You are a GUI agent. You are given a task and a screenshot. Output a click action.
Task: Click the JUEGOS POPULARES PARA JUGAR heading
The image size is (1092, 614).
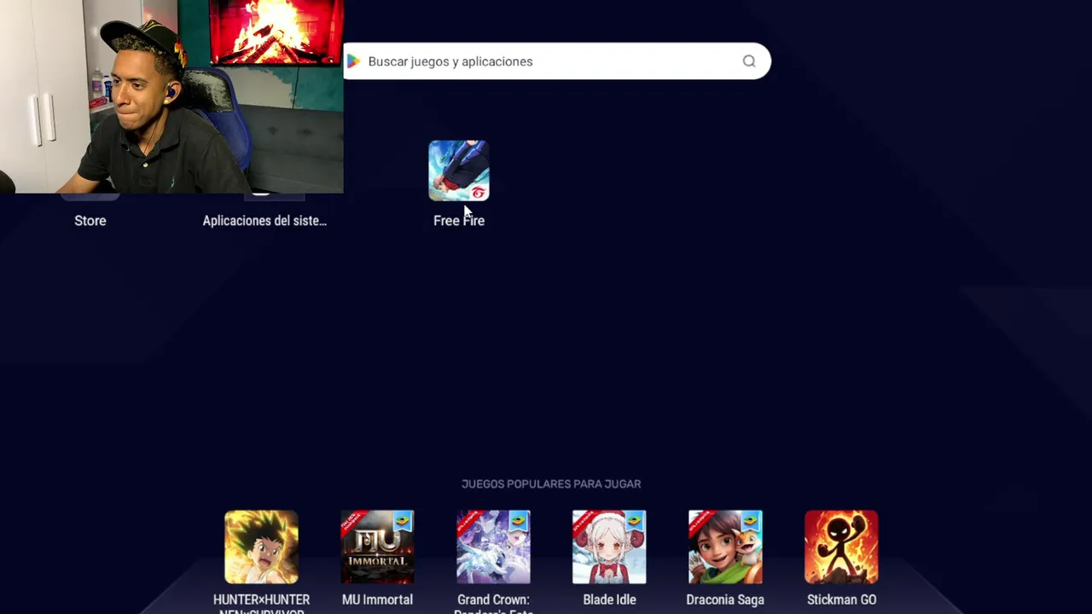click(x=551, y=484)
